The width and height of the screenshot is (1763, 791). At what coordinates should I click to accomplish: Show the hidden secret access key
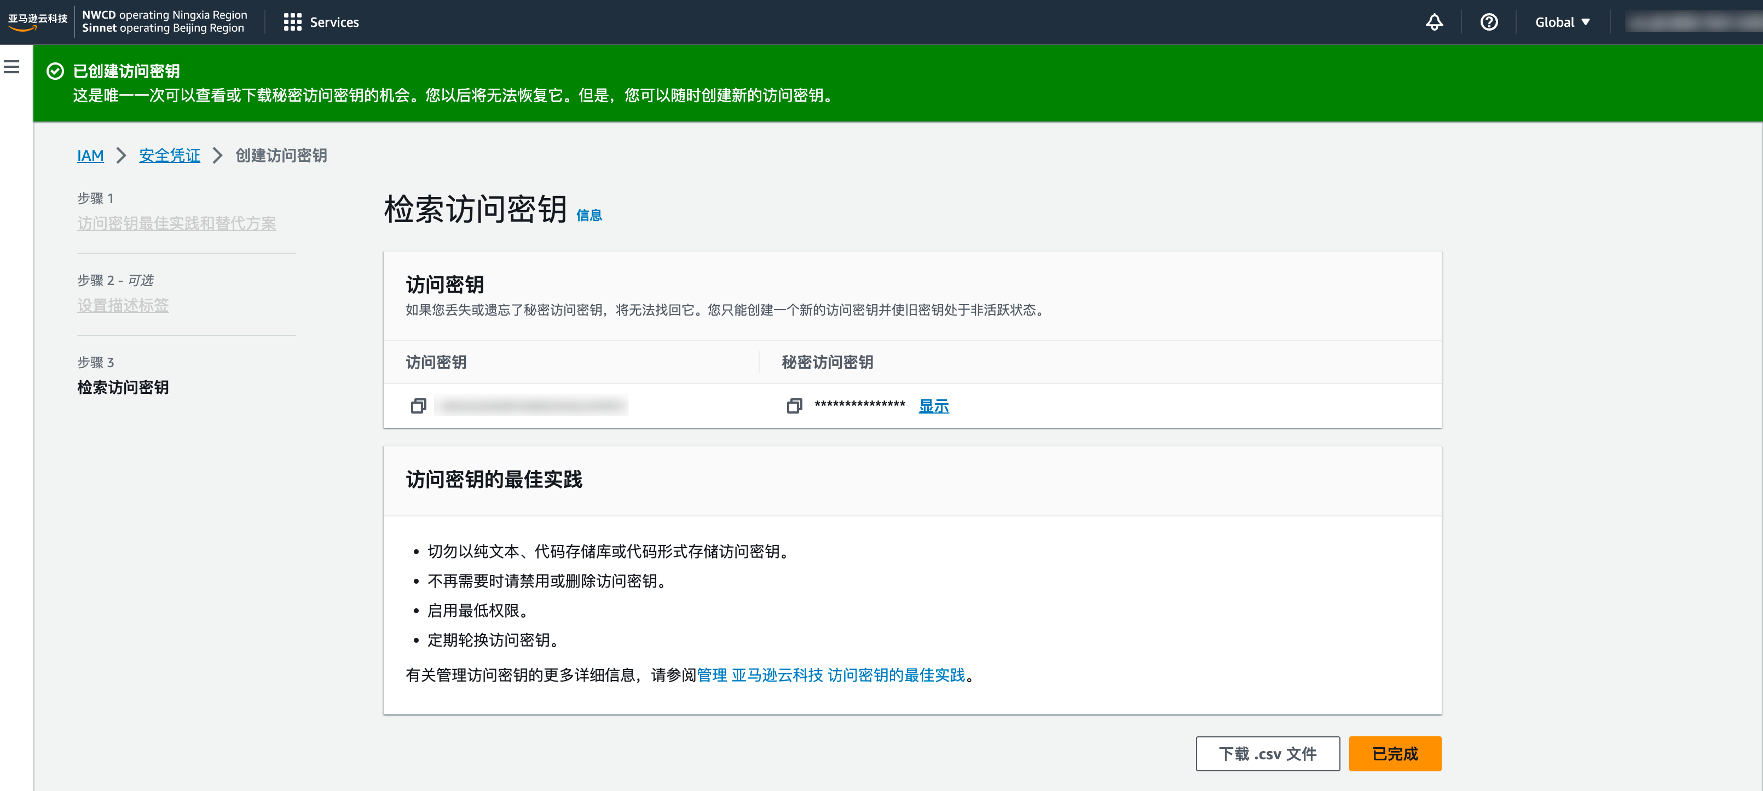(x=933, y=406)
